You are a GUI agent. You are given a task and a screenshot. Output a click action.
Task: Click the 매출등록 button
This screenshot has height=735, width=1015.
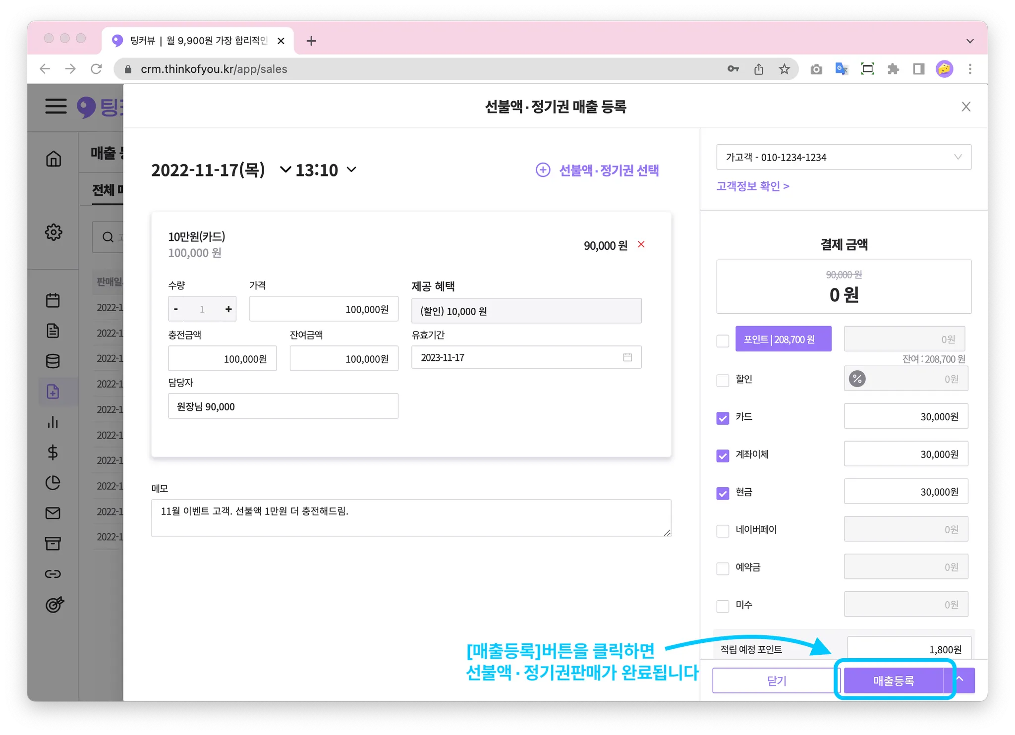click(x=893, y=680)
